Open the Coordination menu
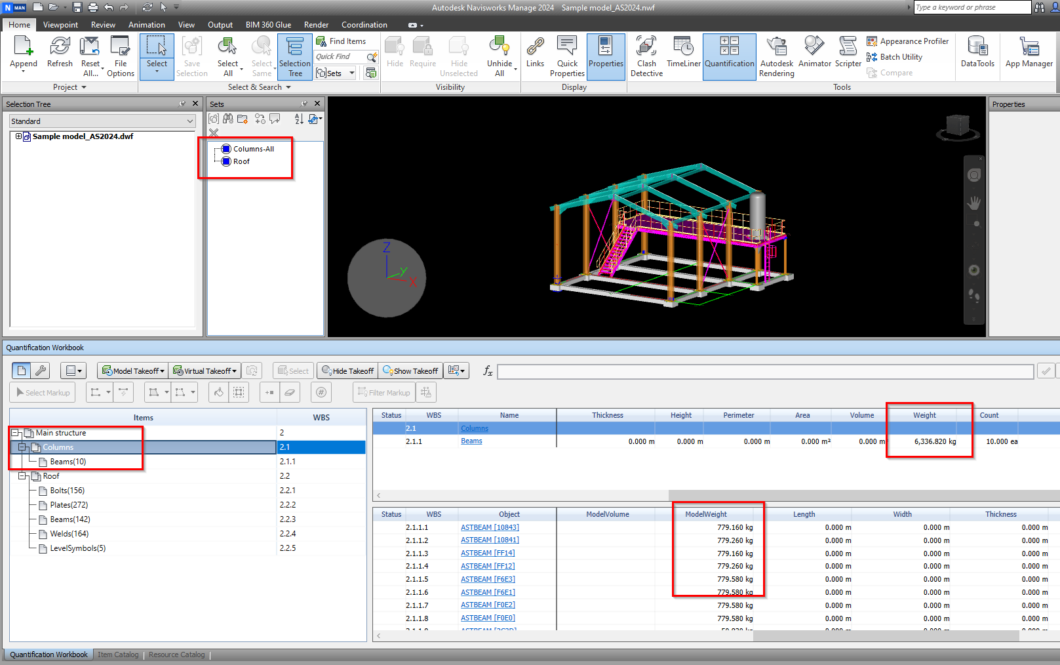 point(364,24)
